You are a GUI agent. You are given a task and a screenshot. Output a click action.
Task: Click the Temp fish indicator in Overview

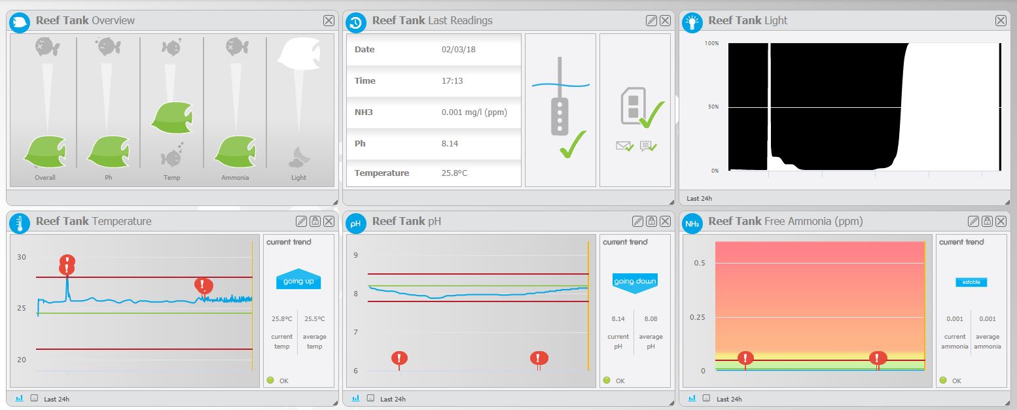coord(171,116)
